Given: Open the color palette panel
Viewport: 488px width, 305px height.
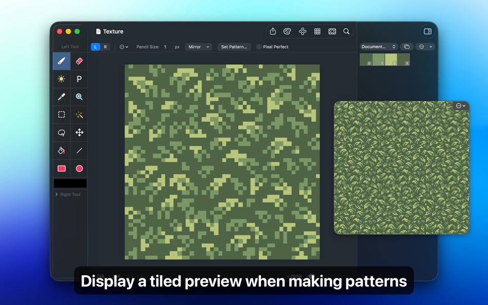Looking at the screenshot, I should click(288, 31).
